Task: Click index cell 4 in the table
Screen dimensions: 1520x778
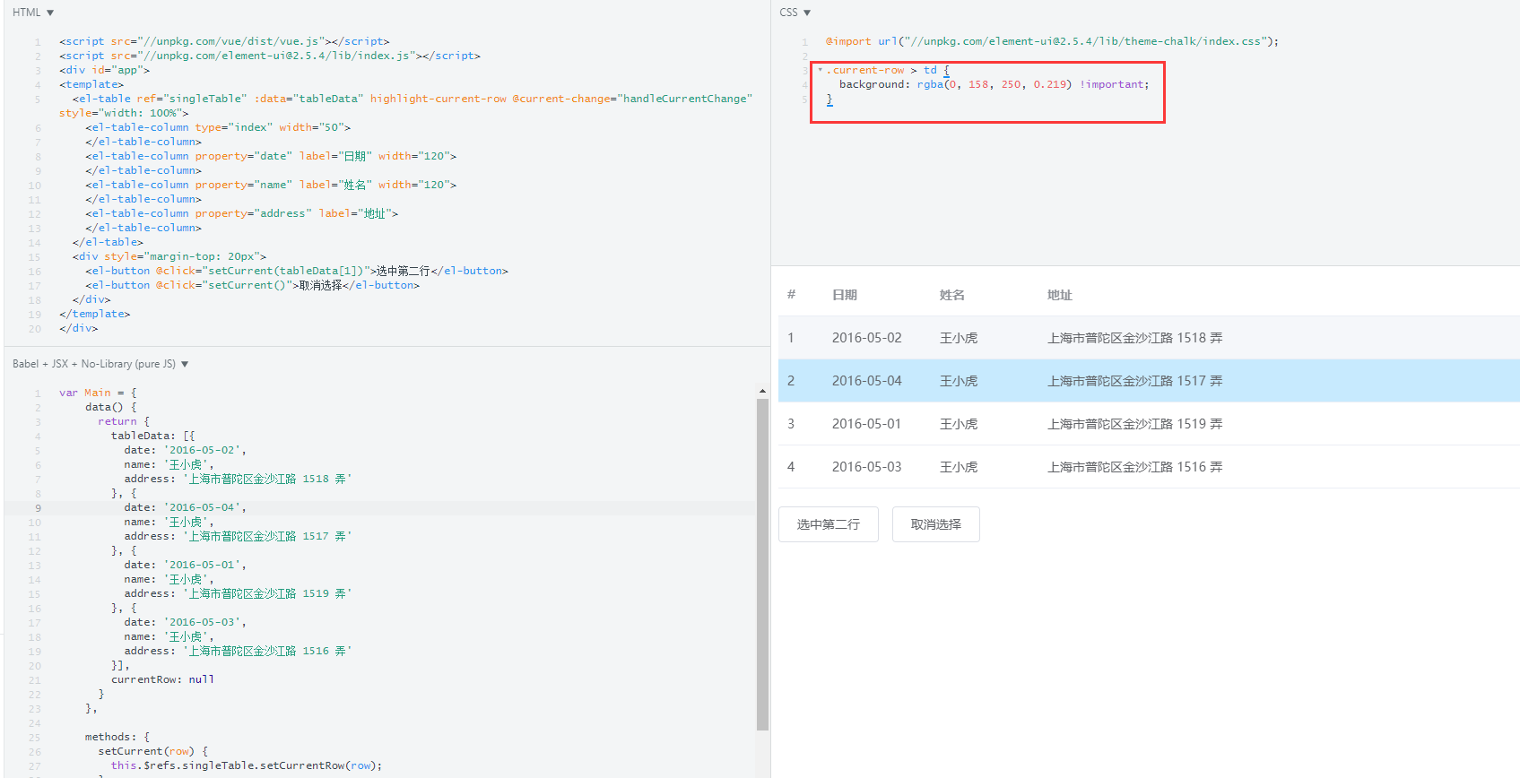Action: tap(791, 467)
